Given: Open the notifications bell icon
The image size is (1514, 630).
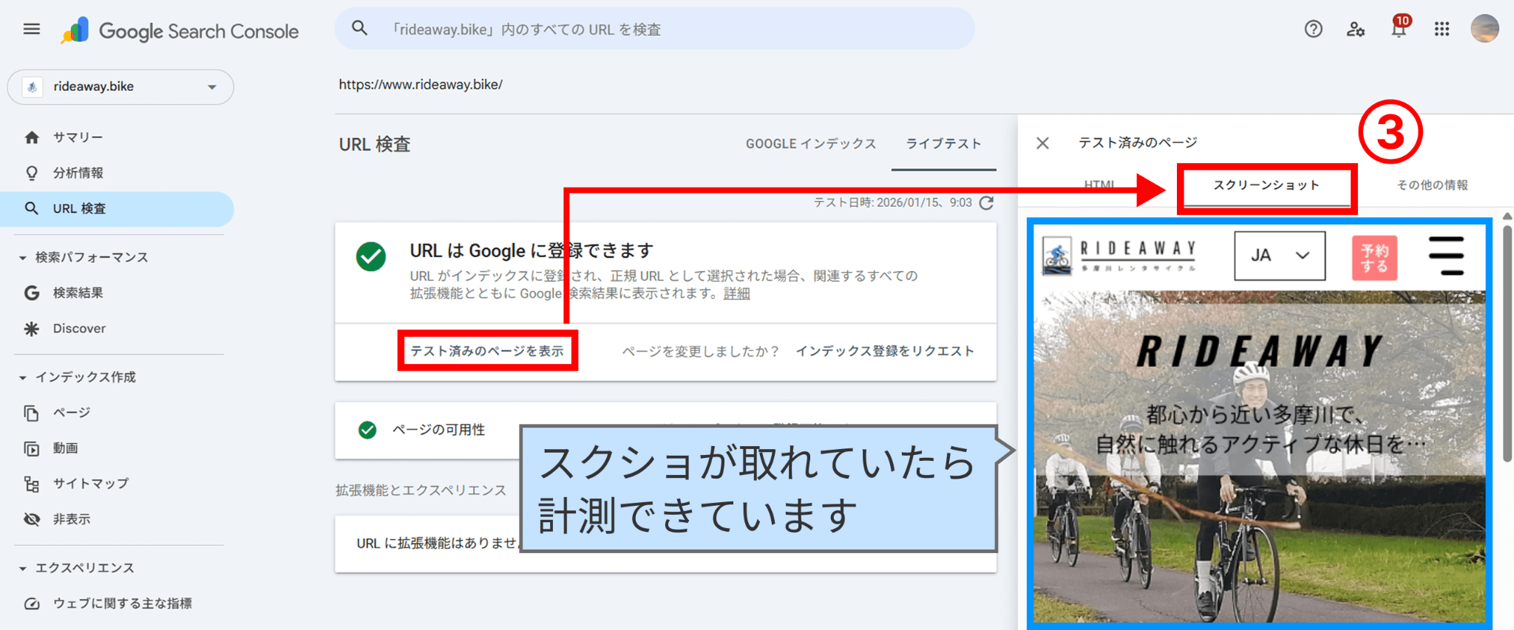Looking at the screenshot, I should click(1398, 30).
